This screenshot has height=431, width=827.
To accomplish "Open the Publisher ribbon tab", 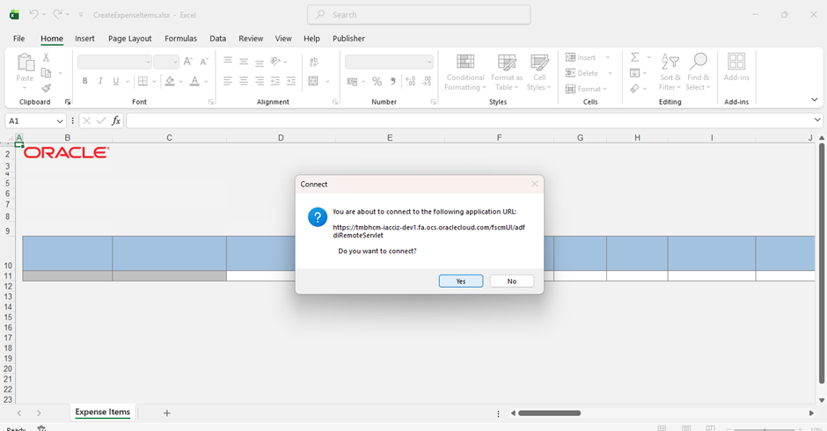I will tap(348, 39).
